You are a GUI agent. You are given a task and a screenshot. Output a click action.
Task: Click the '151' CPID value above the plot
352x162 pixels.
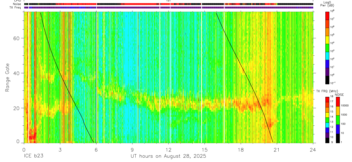(168, 1)
